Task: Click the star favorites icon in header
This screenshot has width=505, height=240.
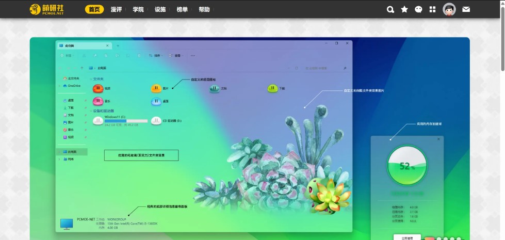Action: (404, 9)
